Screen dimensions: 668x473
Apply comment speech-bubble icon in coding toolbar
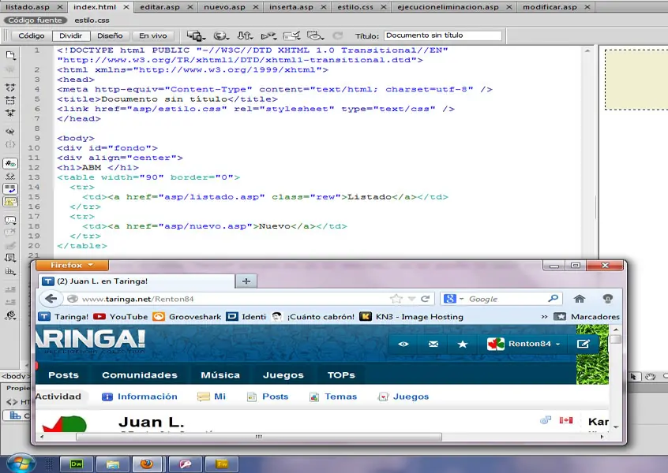click(10, 220)
